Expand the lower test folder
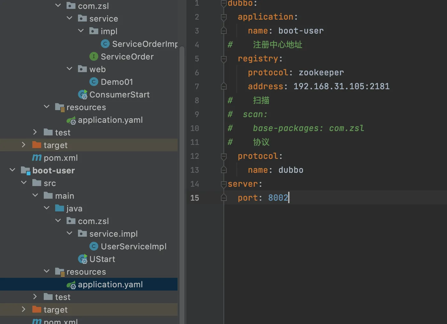 35,297
